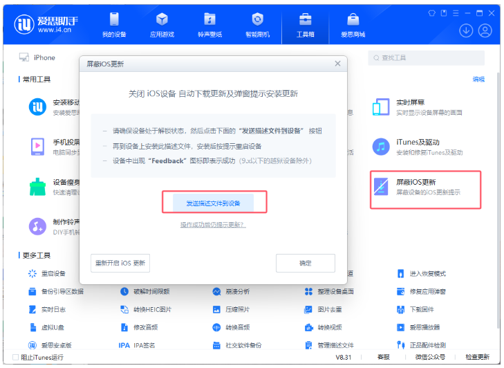
Task: Click the 重启设备 tool
Action: (x=47, y=273)
